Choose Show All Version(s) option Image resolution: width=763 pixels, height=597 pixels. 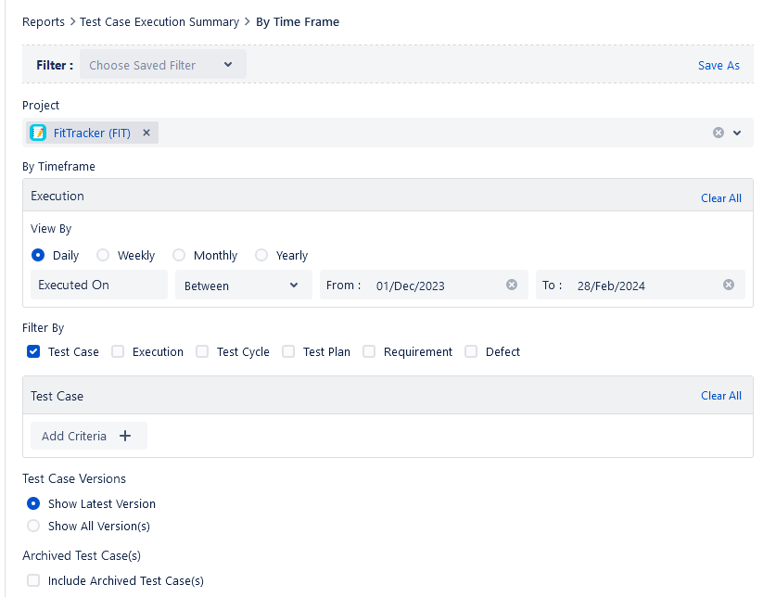coord(32,526)
